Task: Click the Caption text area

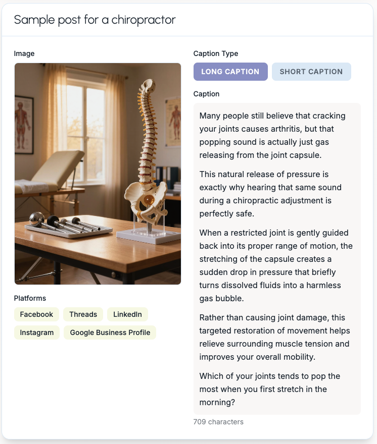Action: tap(277, 257)
